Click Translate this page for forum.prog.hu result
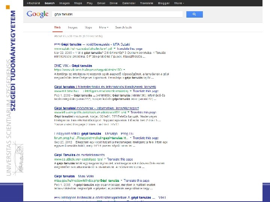 coord(145,138)
